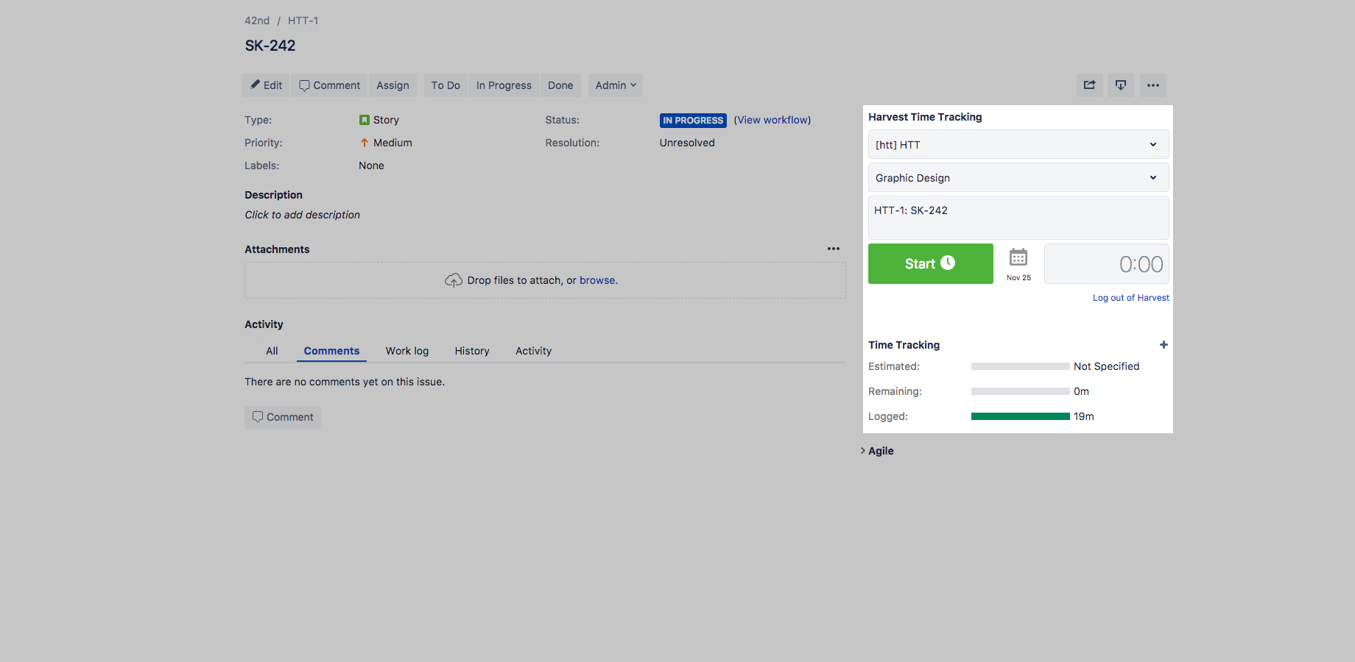Click the Medium priority arrow icon
The height and width of the screenshot is (662, 1355).
[x=364, y=142]
